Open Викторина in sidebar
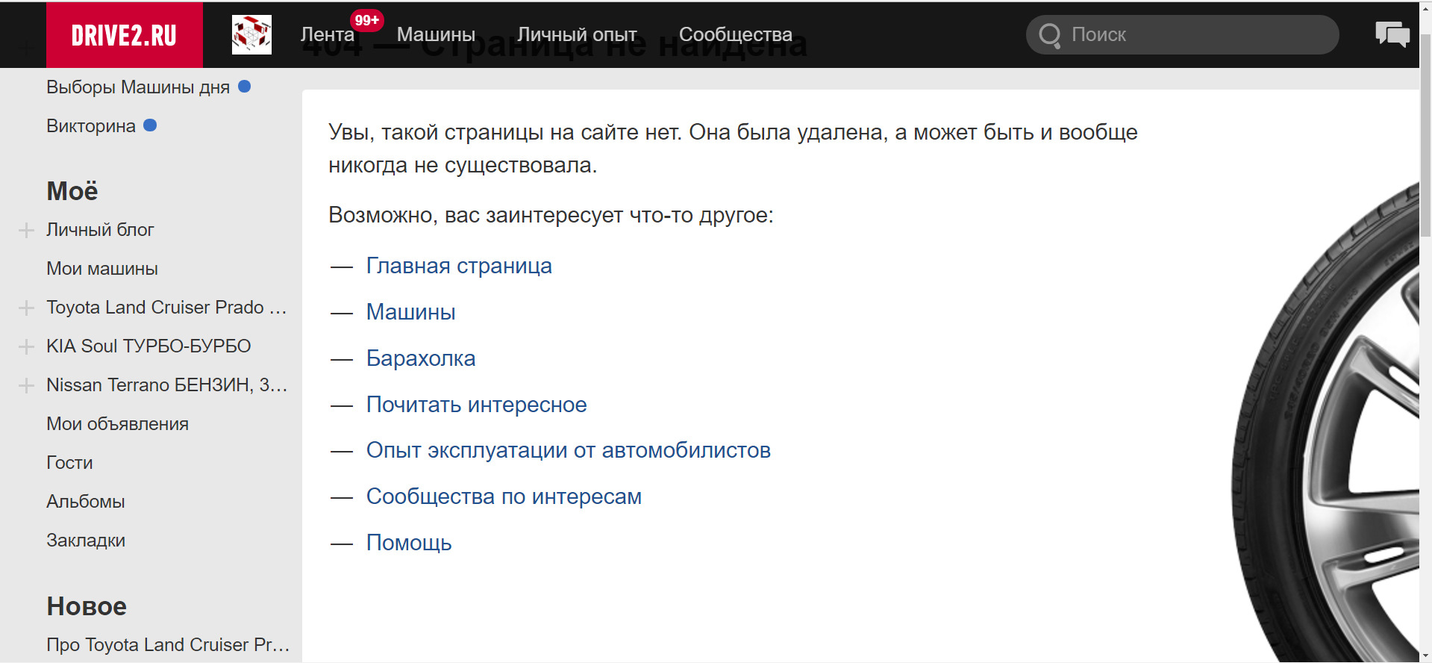Image resolution: width=1432 pixels, height=663 pixels. click(x=91, y=126)
